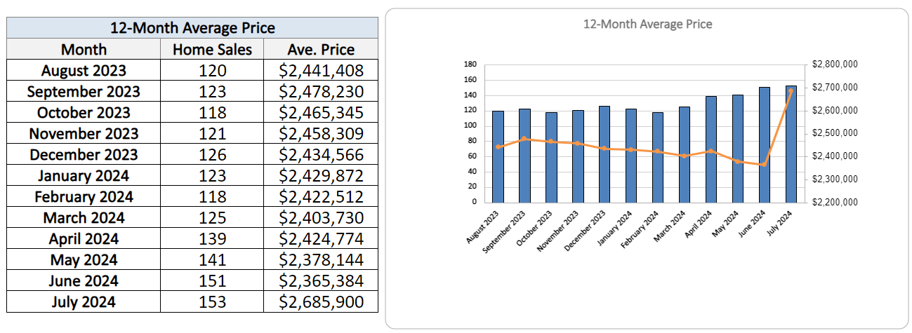Click the home sales value 120
Image resolution: width=912 pixels, height=333 pixels.
pos(212,70)
